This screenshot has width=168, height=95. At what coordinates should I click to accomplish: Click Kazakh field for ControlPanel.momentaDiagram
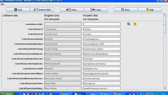(x=102, y=54)
